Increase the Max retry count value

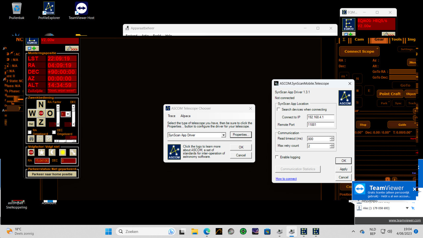click(x=332, y=145)
